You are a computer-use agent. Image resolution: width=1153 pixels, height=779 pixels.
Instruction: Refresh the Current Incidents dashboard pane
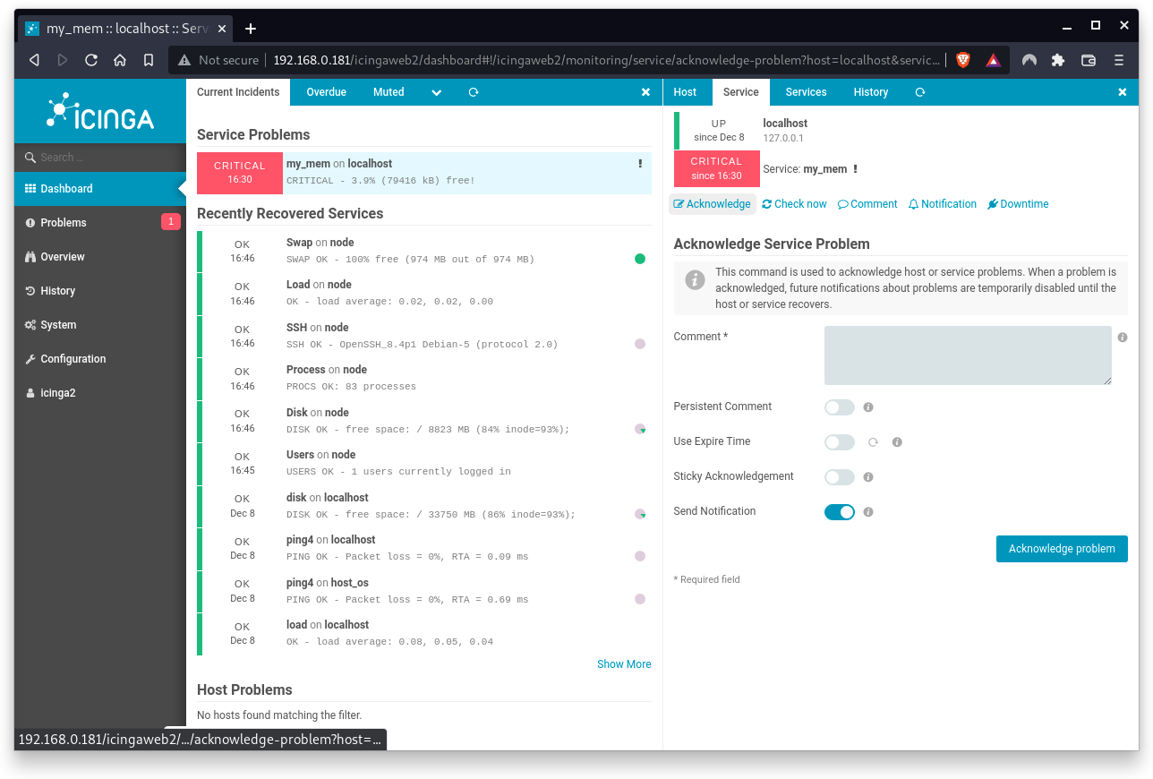473,92
